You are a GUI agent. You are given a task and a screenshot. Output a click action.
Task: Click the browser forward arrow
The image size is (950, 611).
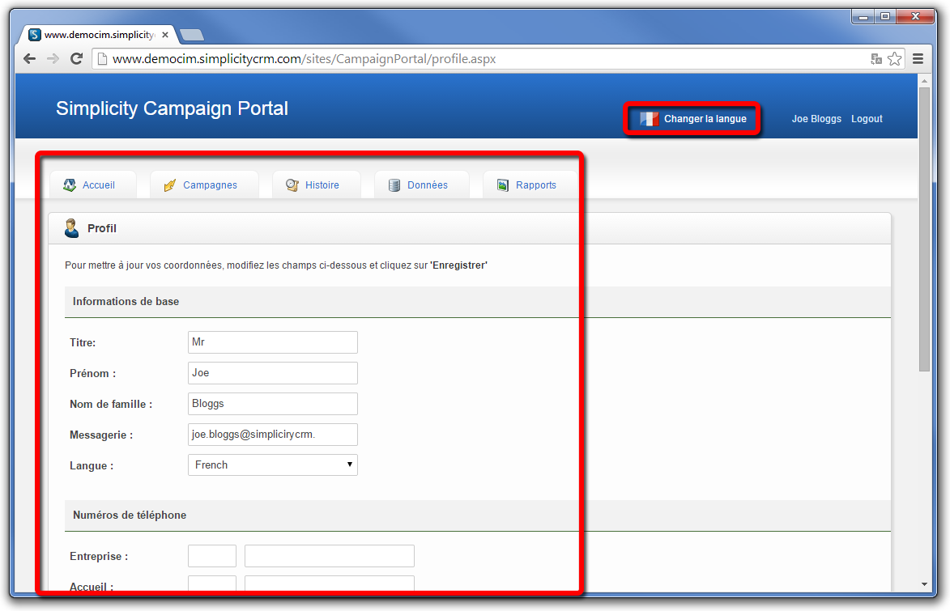[53, 59]
